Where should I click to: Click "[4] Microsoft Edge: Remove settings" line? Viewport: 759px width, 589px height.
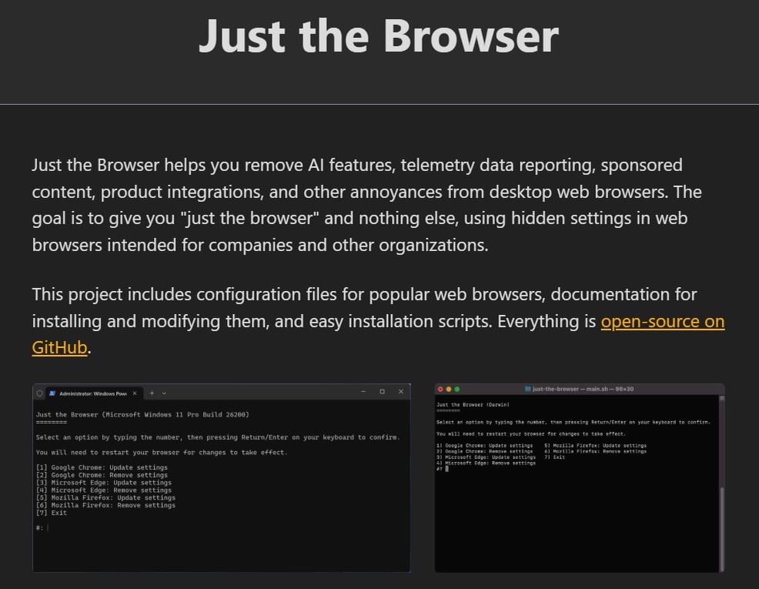pyautogui.click(x=104, y=490)
